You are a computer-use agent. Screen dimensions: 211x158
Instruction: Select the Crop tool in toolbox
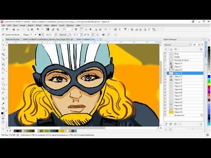coord(3,54)
